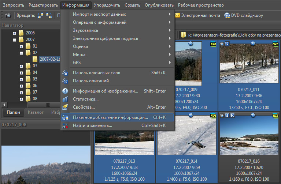Click the camera icon in the toolbar
Viewport: 281px width, 184px height.
pyautogui.click(x=8, y=15)
